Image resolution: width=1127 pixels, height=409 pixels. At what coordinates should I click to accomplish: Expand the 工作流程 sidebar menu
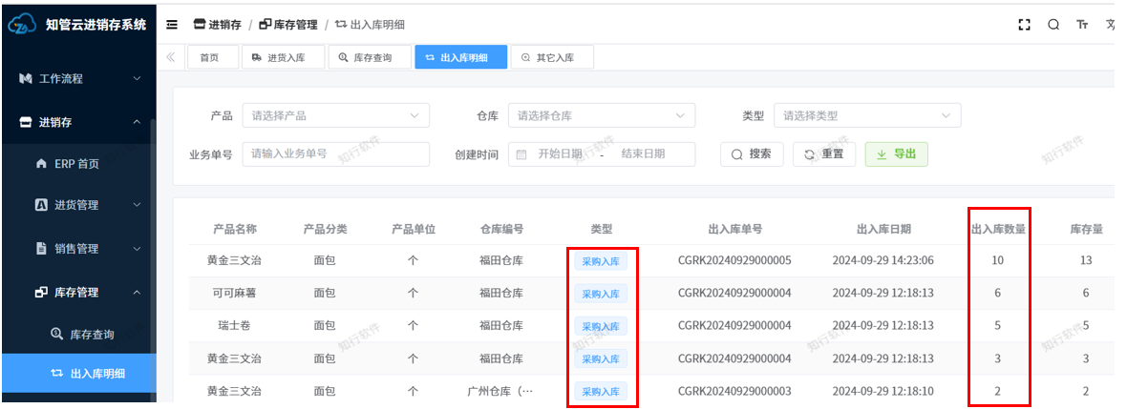[x=76, y=78]
